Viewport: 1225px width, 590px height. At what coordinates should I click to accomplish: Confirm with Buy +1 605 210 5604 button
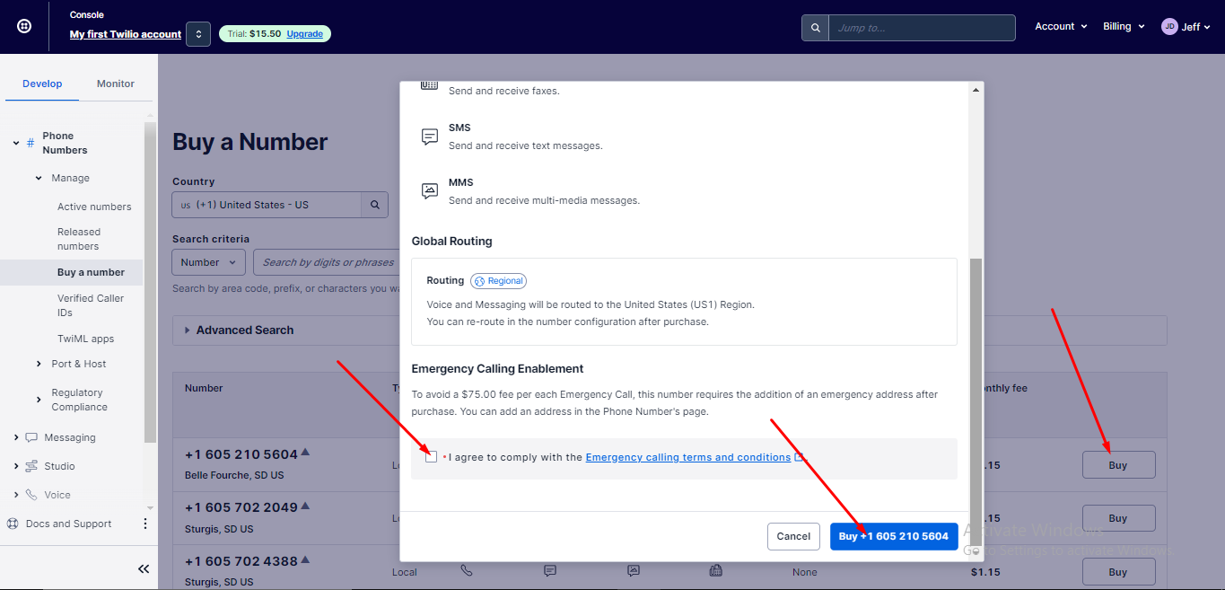point(894,536)
